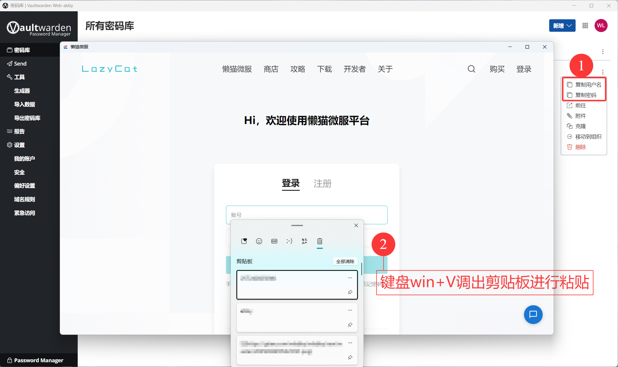Open 懒猫微服 nav link
Image resolution: width=618 pixels, height=367 pixels.
click(237, 69)
